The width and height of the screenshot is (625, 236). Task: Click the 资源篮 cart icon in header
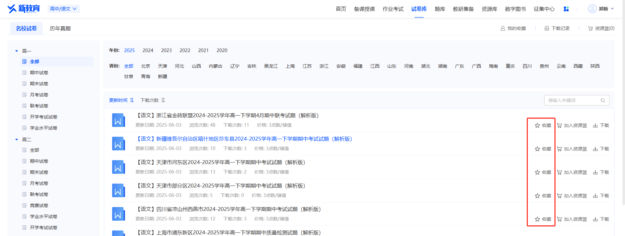(590, 29)
